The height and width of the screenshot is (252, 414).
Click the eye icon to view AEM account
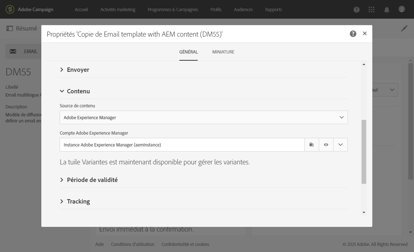[x=326, y=145]
